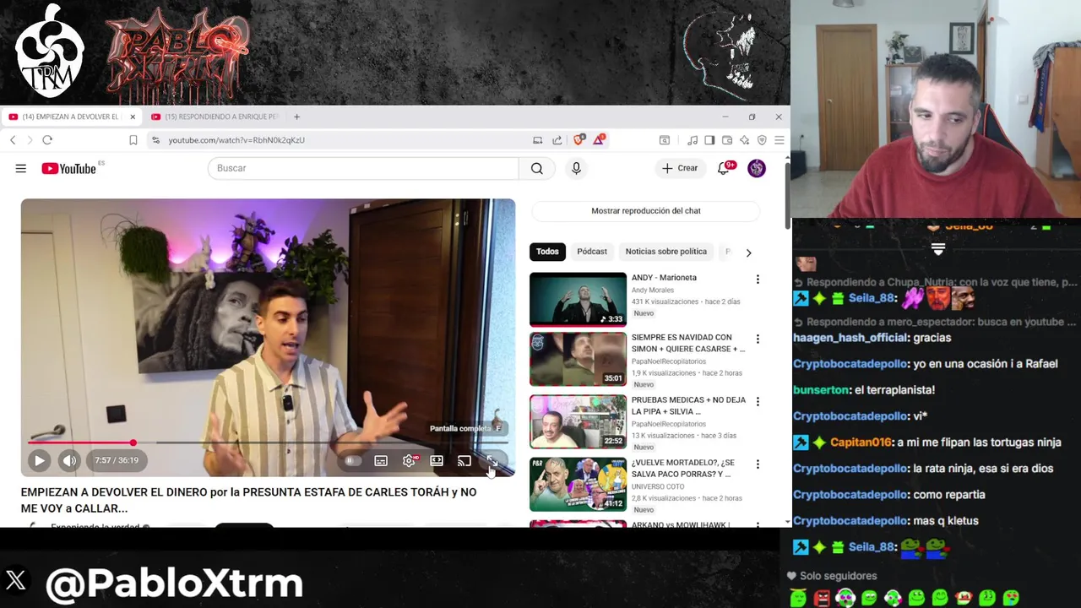1081x608 pixels.
Task: Open Brave Shields lion icon
Action: [579, 139]
